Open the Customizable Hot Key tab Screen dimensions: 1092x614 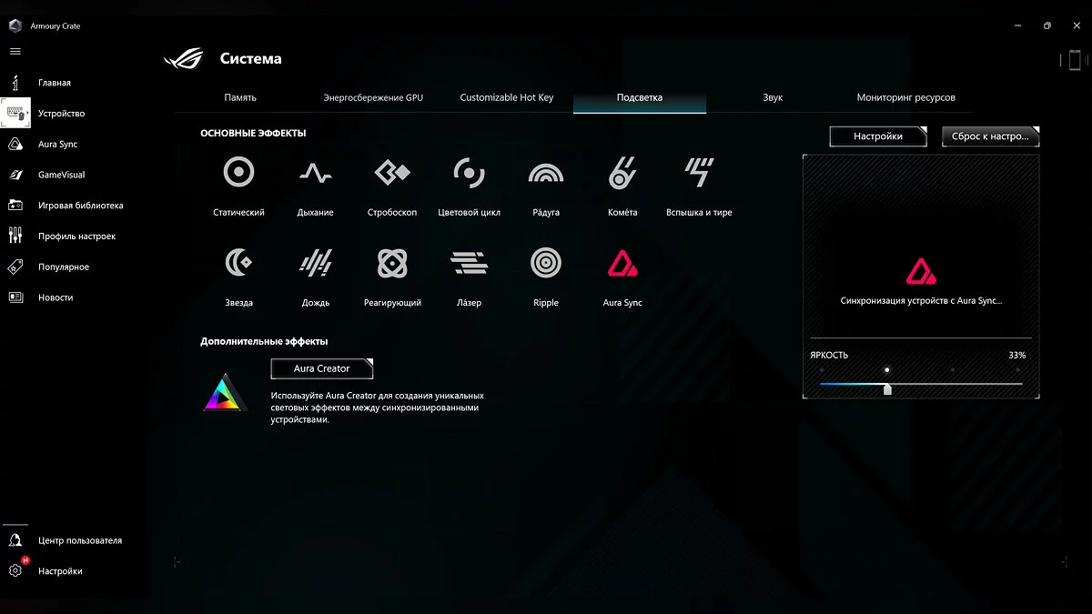tap(507, 97)
